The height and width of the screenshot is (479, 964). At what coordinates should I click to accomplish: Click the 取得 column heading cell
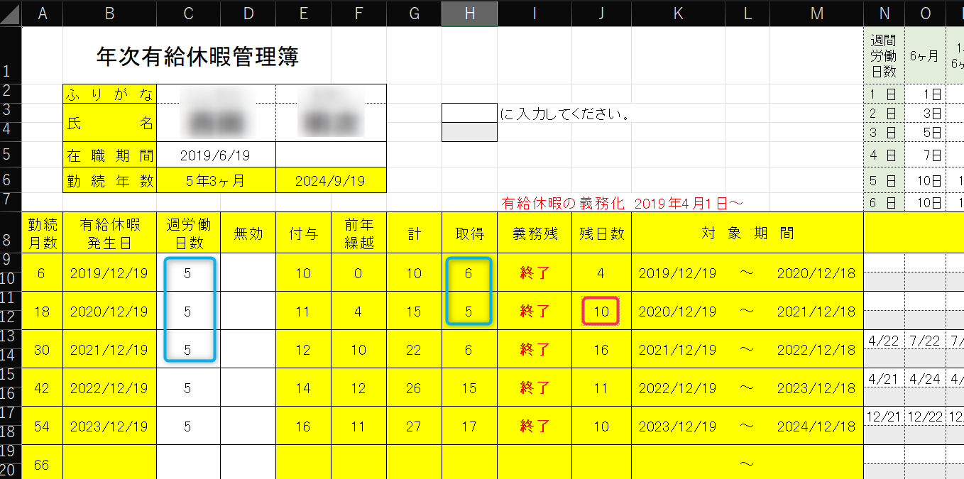pyautogui.click(x=469, y=233)
